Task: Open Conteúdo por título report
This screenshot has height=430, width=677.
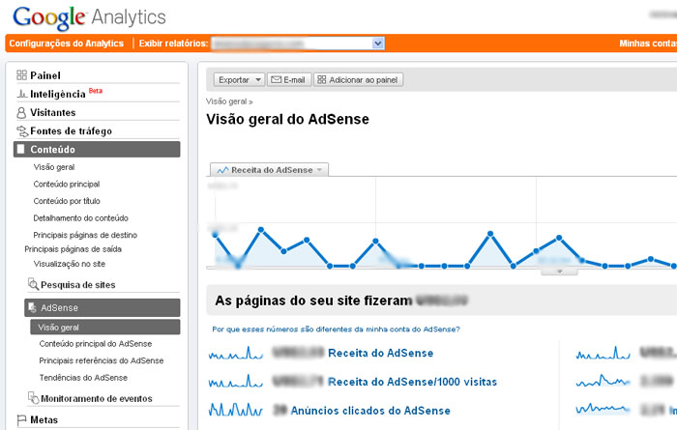Action: 67,201
